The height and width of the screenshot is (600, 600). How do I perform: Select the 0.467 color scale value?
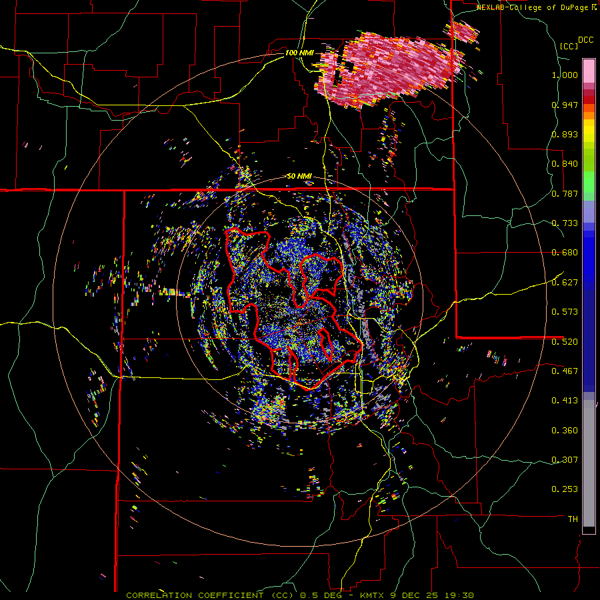point(565,371)
